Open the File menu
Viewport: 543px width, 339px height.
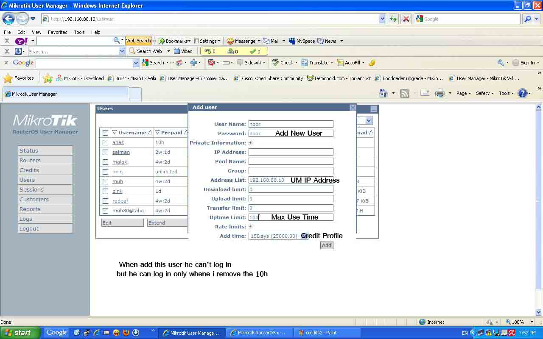(x=7, y=32)
